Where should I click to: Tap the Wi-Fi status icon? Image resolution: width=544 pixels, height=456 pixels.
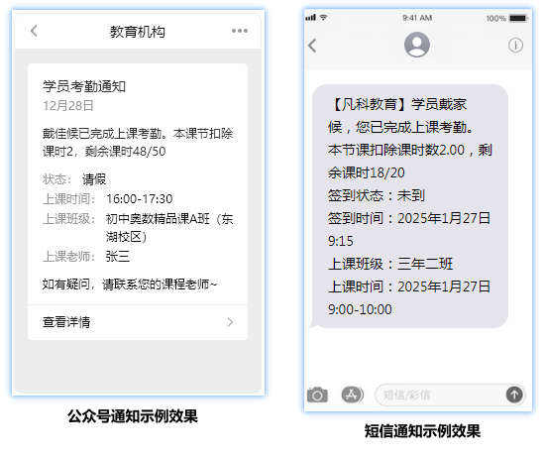[x=323, y=18]
